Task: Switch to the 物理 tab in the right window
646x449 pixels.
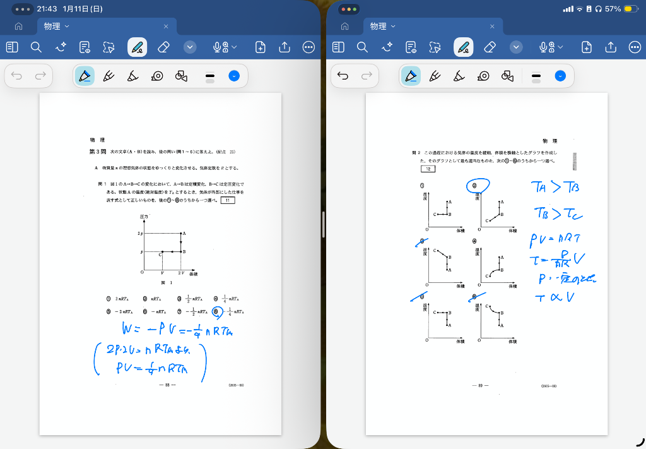Action: click(x=379, y=27)
